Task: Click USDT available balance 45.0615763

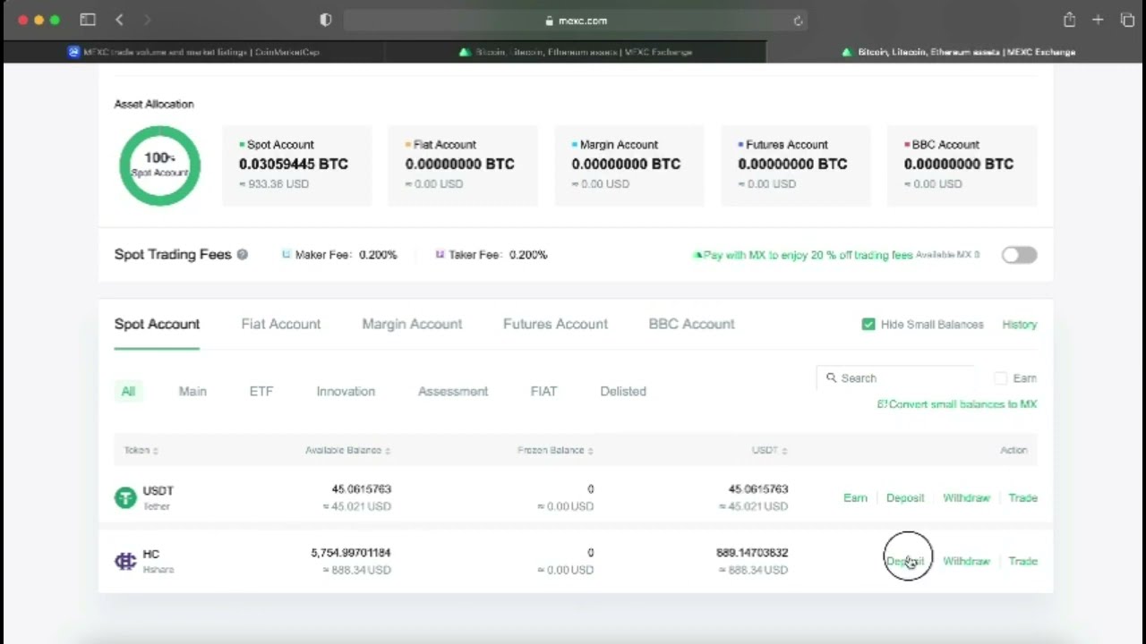Action: tap(362, 489)
